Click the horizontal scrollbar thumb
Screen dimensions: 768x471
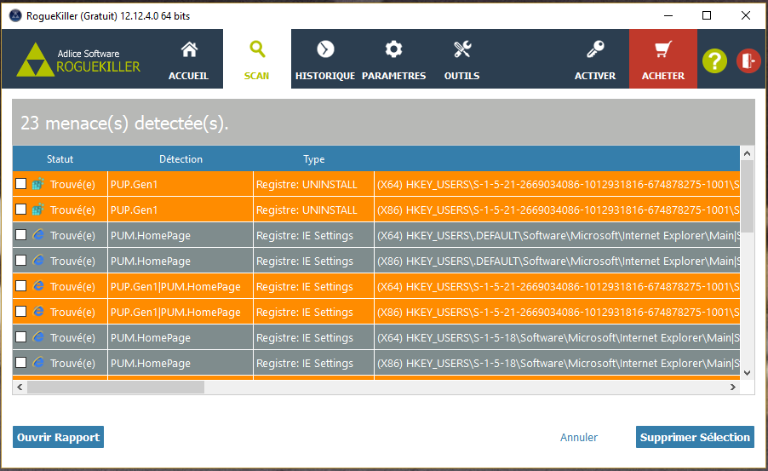click(x=116, y=388)
